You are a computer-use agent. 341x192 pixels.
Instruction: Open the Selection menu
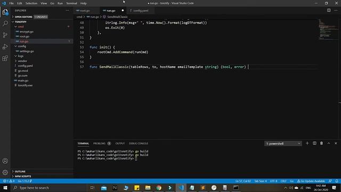[x=31, y=3]
